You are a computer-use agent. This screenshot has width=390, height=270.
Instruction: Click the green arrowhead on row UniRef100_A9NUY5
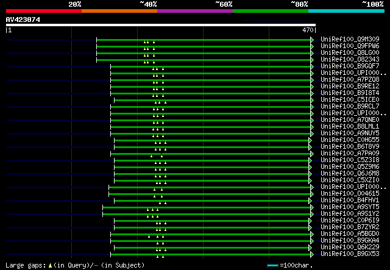[312, 133]
